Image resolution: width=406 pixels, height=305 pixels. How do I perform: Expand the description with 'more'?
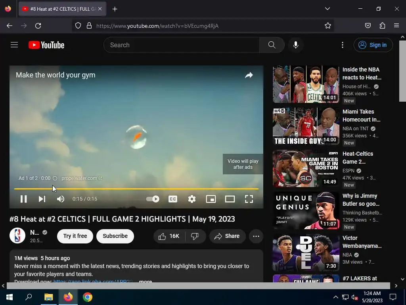tap(146, 281)
